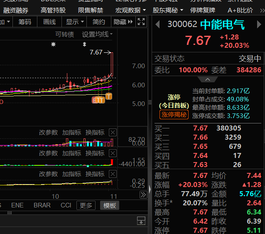The height and width of the screenshot is (234, 265).
Task: Click the stock code 300062
Action: coord(182,24)
